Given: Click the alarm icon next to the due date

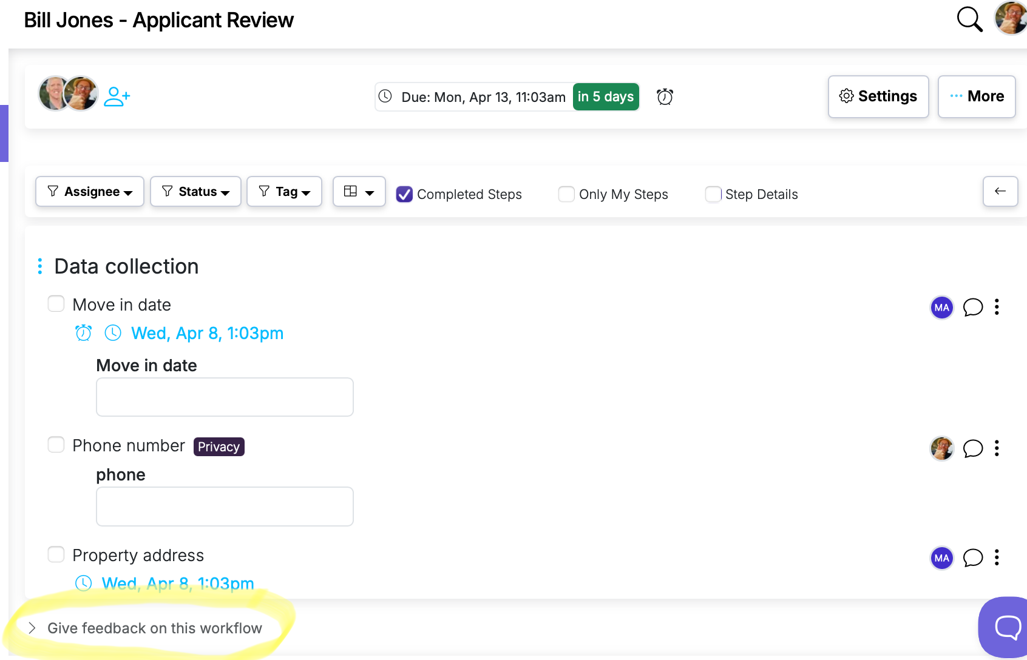Looking at the screenshot, I should pos(665,96).
